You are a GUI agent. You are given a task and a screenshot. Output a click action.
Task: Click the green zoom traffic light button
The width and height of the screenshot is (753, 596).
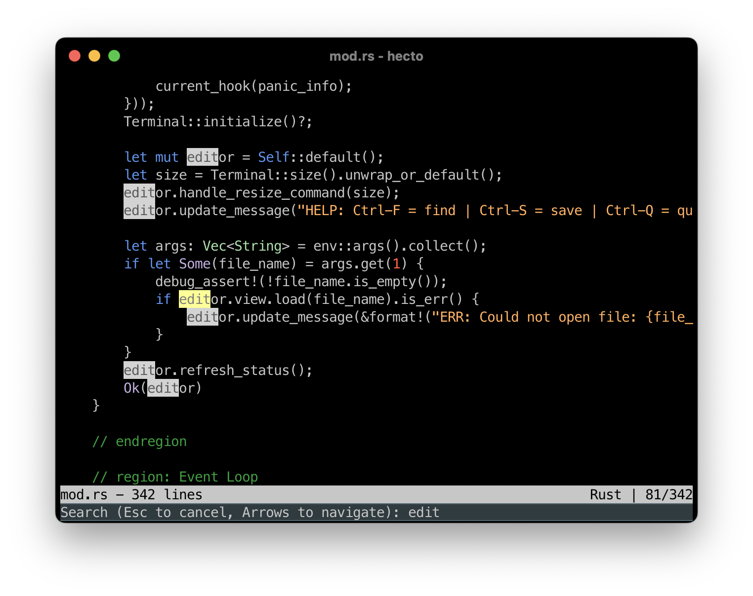pos(114,56)
